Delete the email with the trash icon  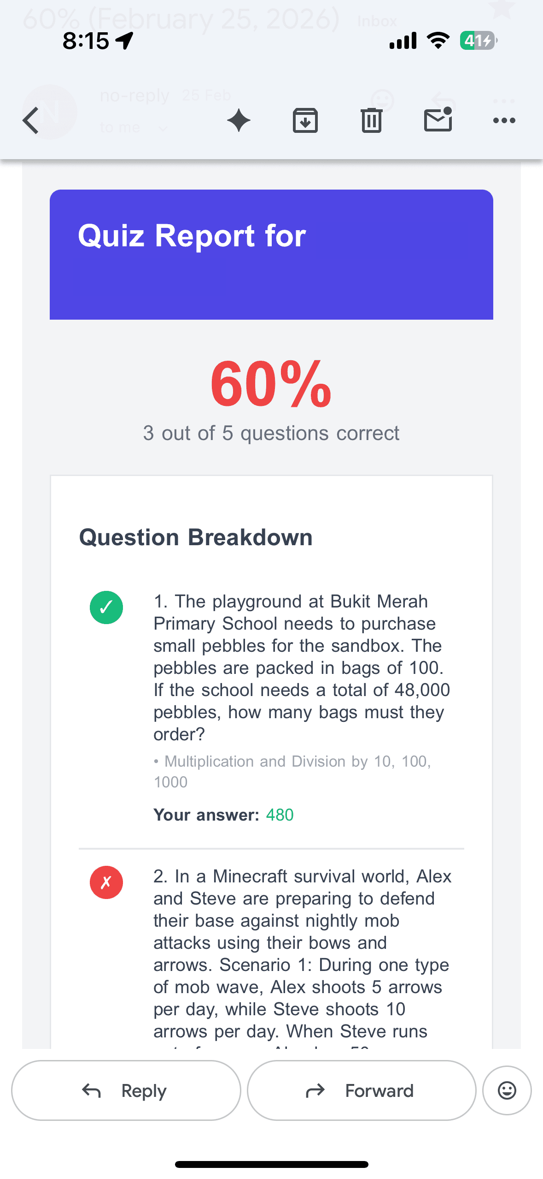371,120
